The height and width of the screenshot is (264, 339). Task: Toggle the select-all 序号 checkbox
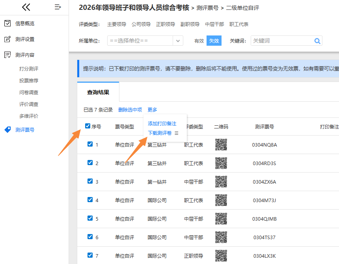[x=88, y=126]
